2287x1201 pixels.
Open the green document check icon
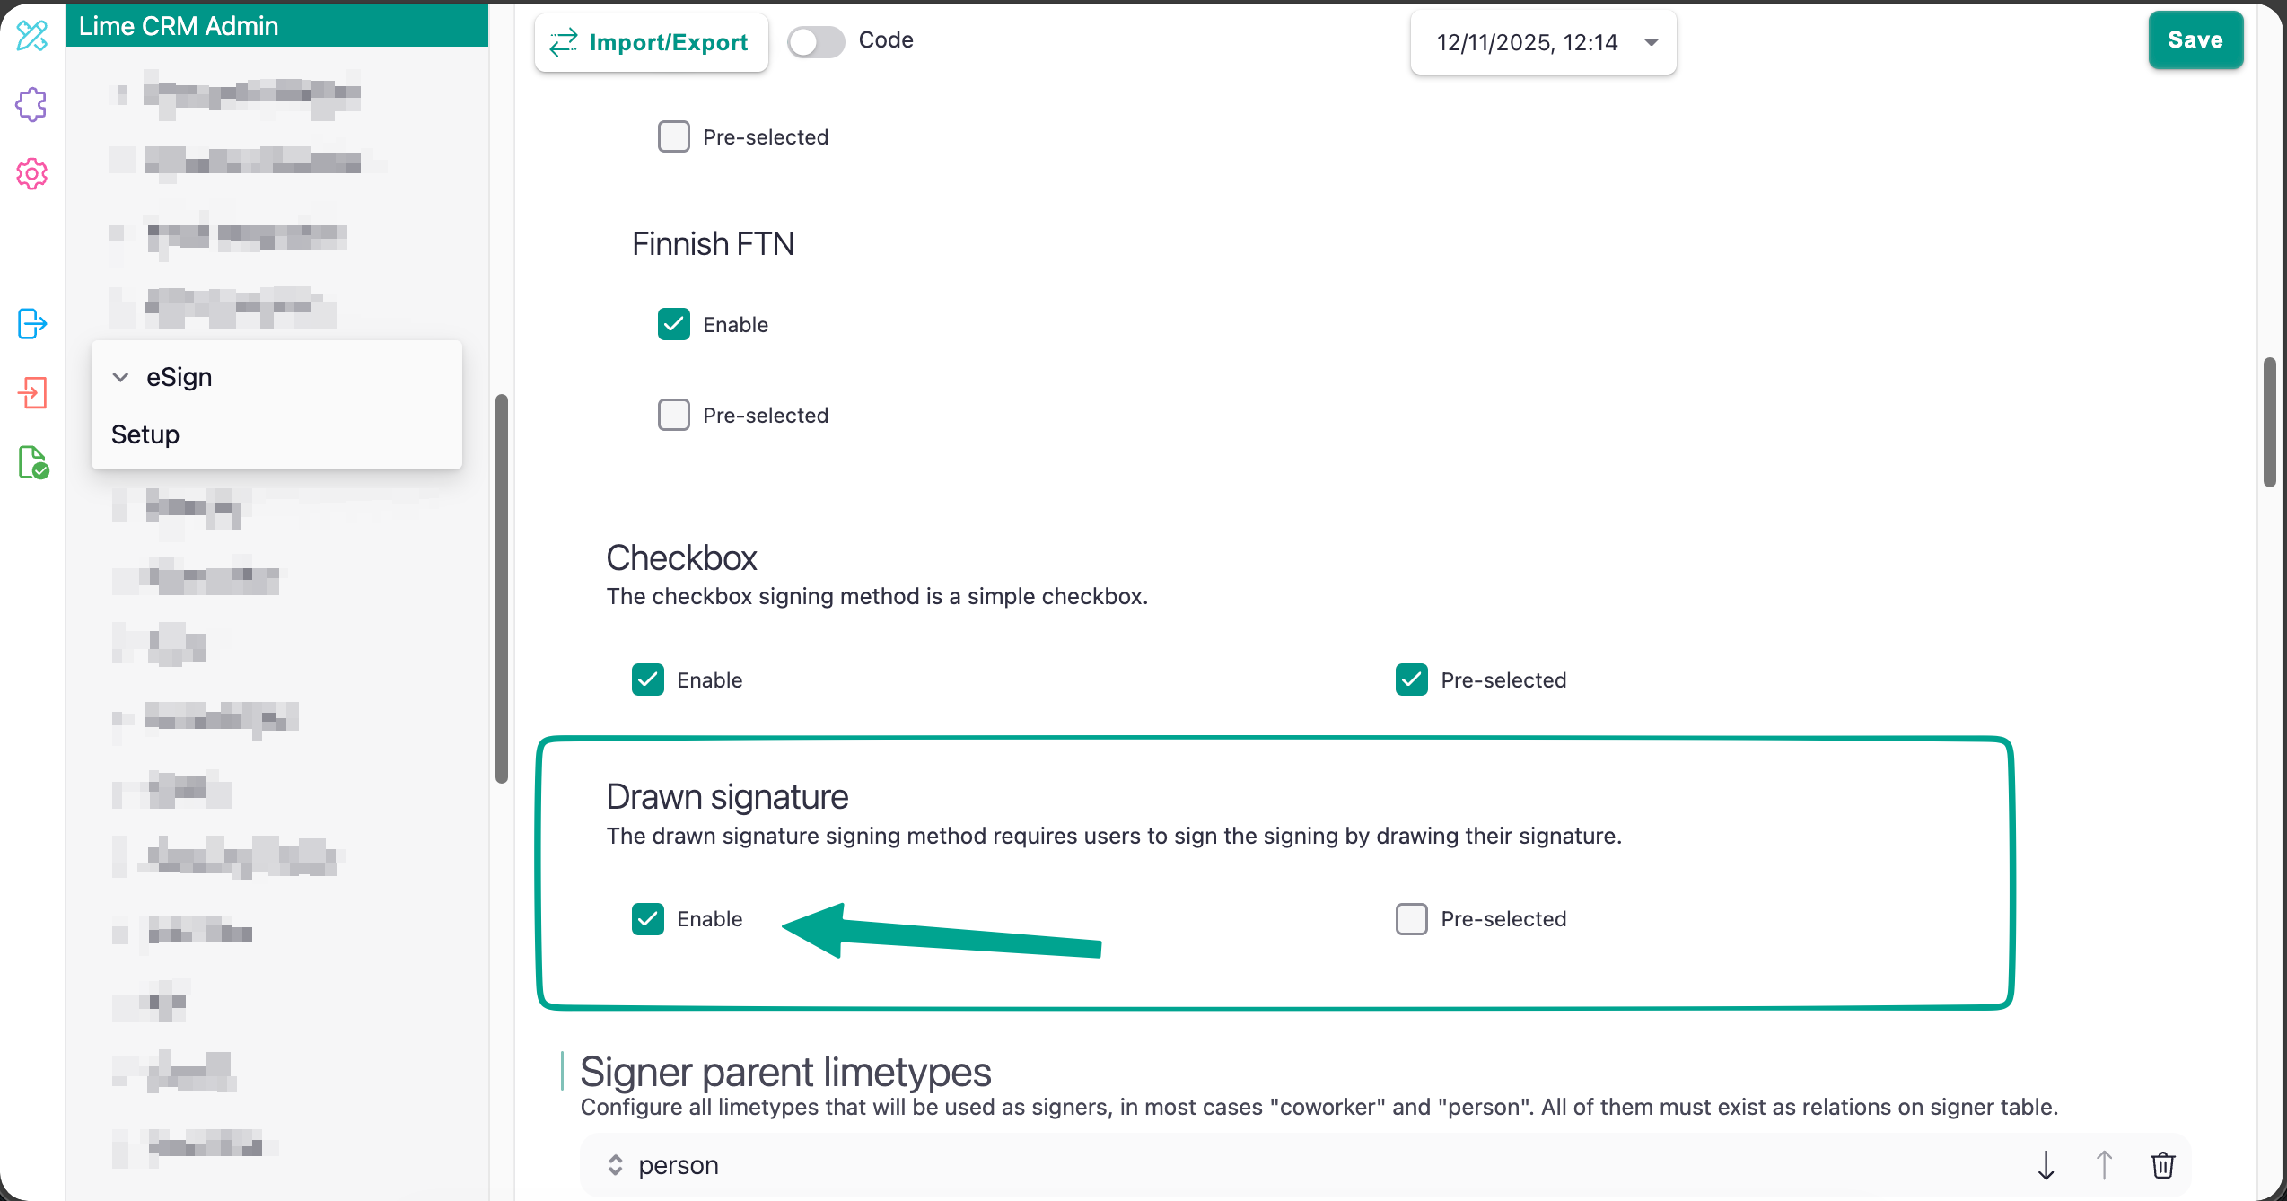[33, 462]
